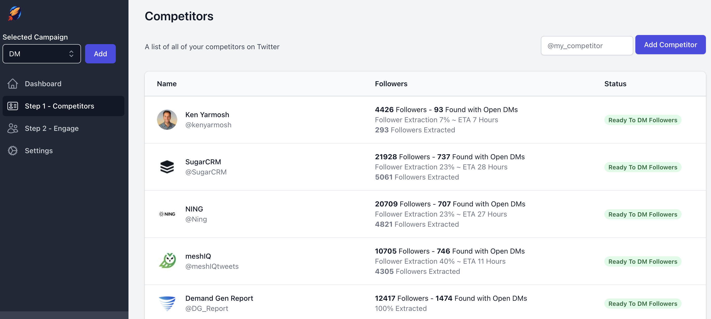Click the meshIQ owl logo
Viewport: 711px width, 319px height.
click(x=167, y=261)
